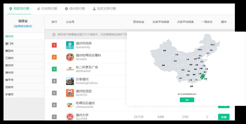
Task: Select 三明市 in the city list
Action: coord(24,58)
